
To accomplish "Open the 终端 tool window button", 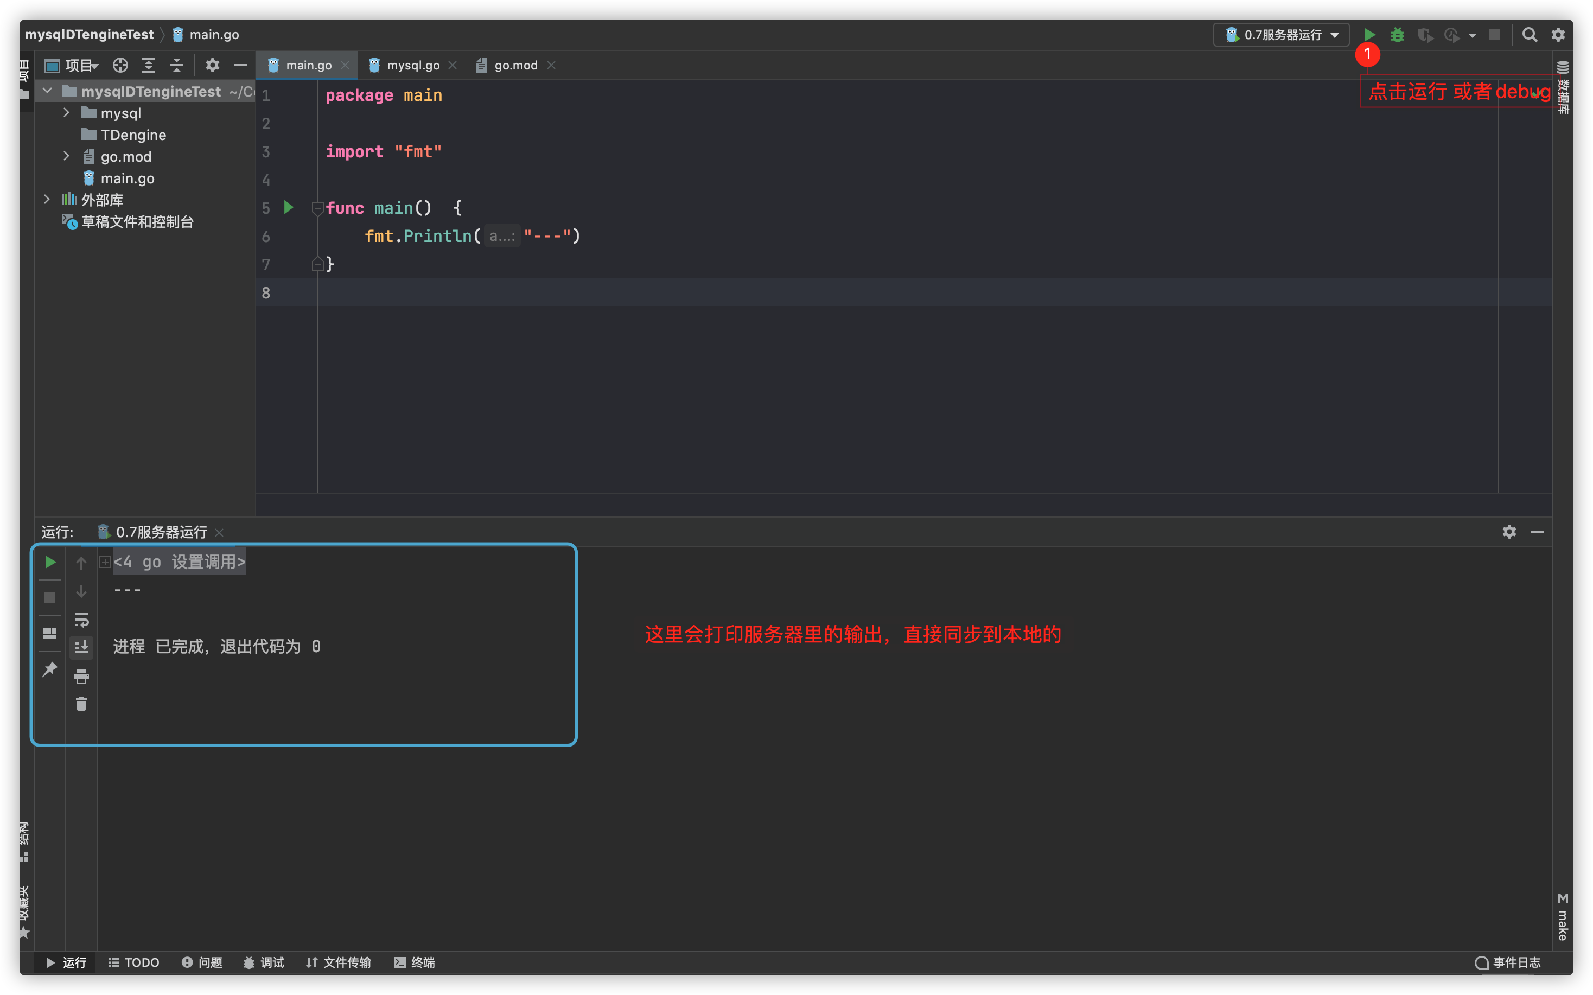I will pos(415,962).
